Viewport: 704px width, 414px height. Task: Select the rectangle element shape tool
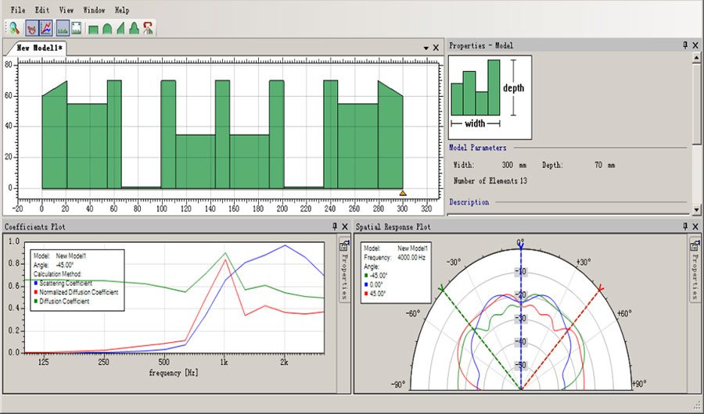93,29
